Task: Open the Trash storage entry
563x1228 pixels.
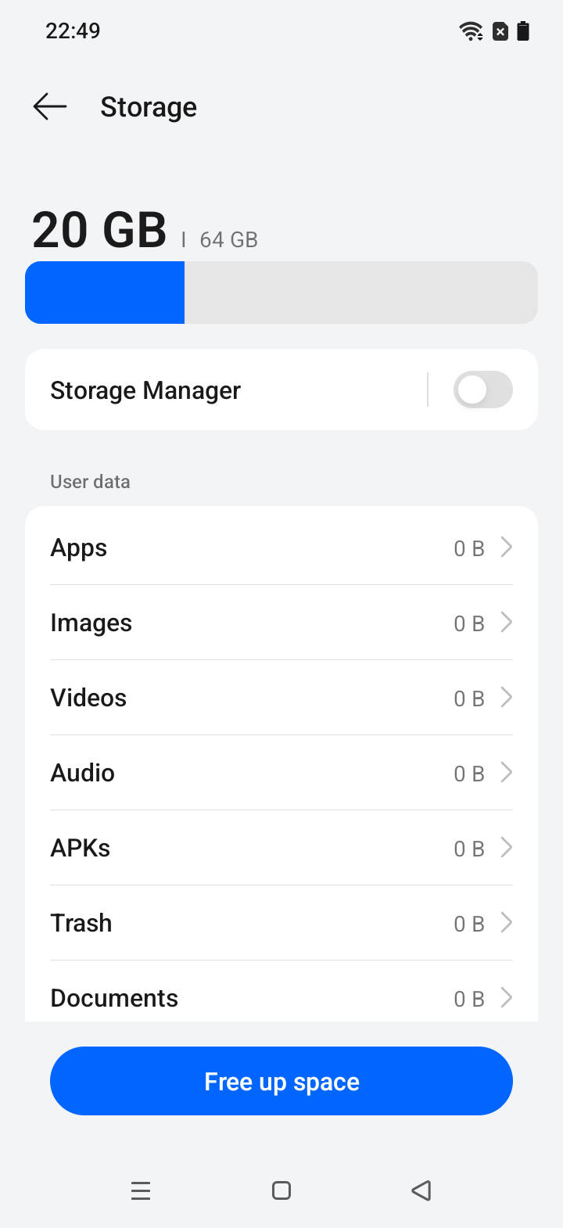Action: pyautogui.click(x=281, y=923)
